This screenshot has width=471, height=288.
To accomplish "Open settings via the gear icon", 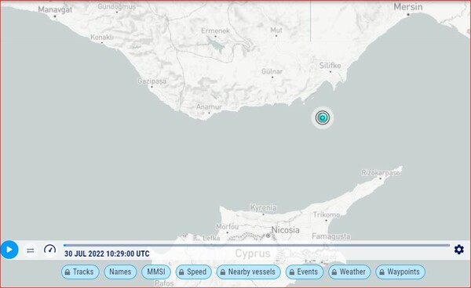I will tap(458, 250).
